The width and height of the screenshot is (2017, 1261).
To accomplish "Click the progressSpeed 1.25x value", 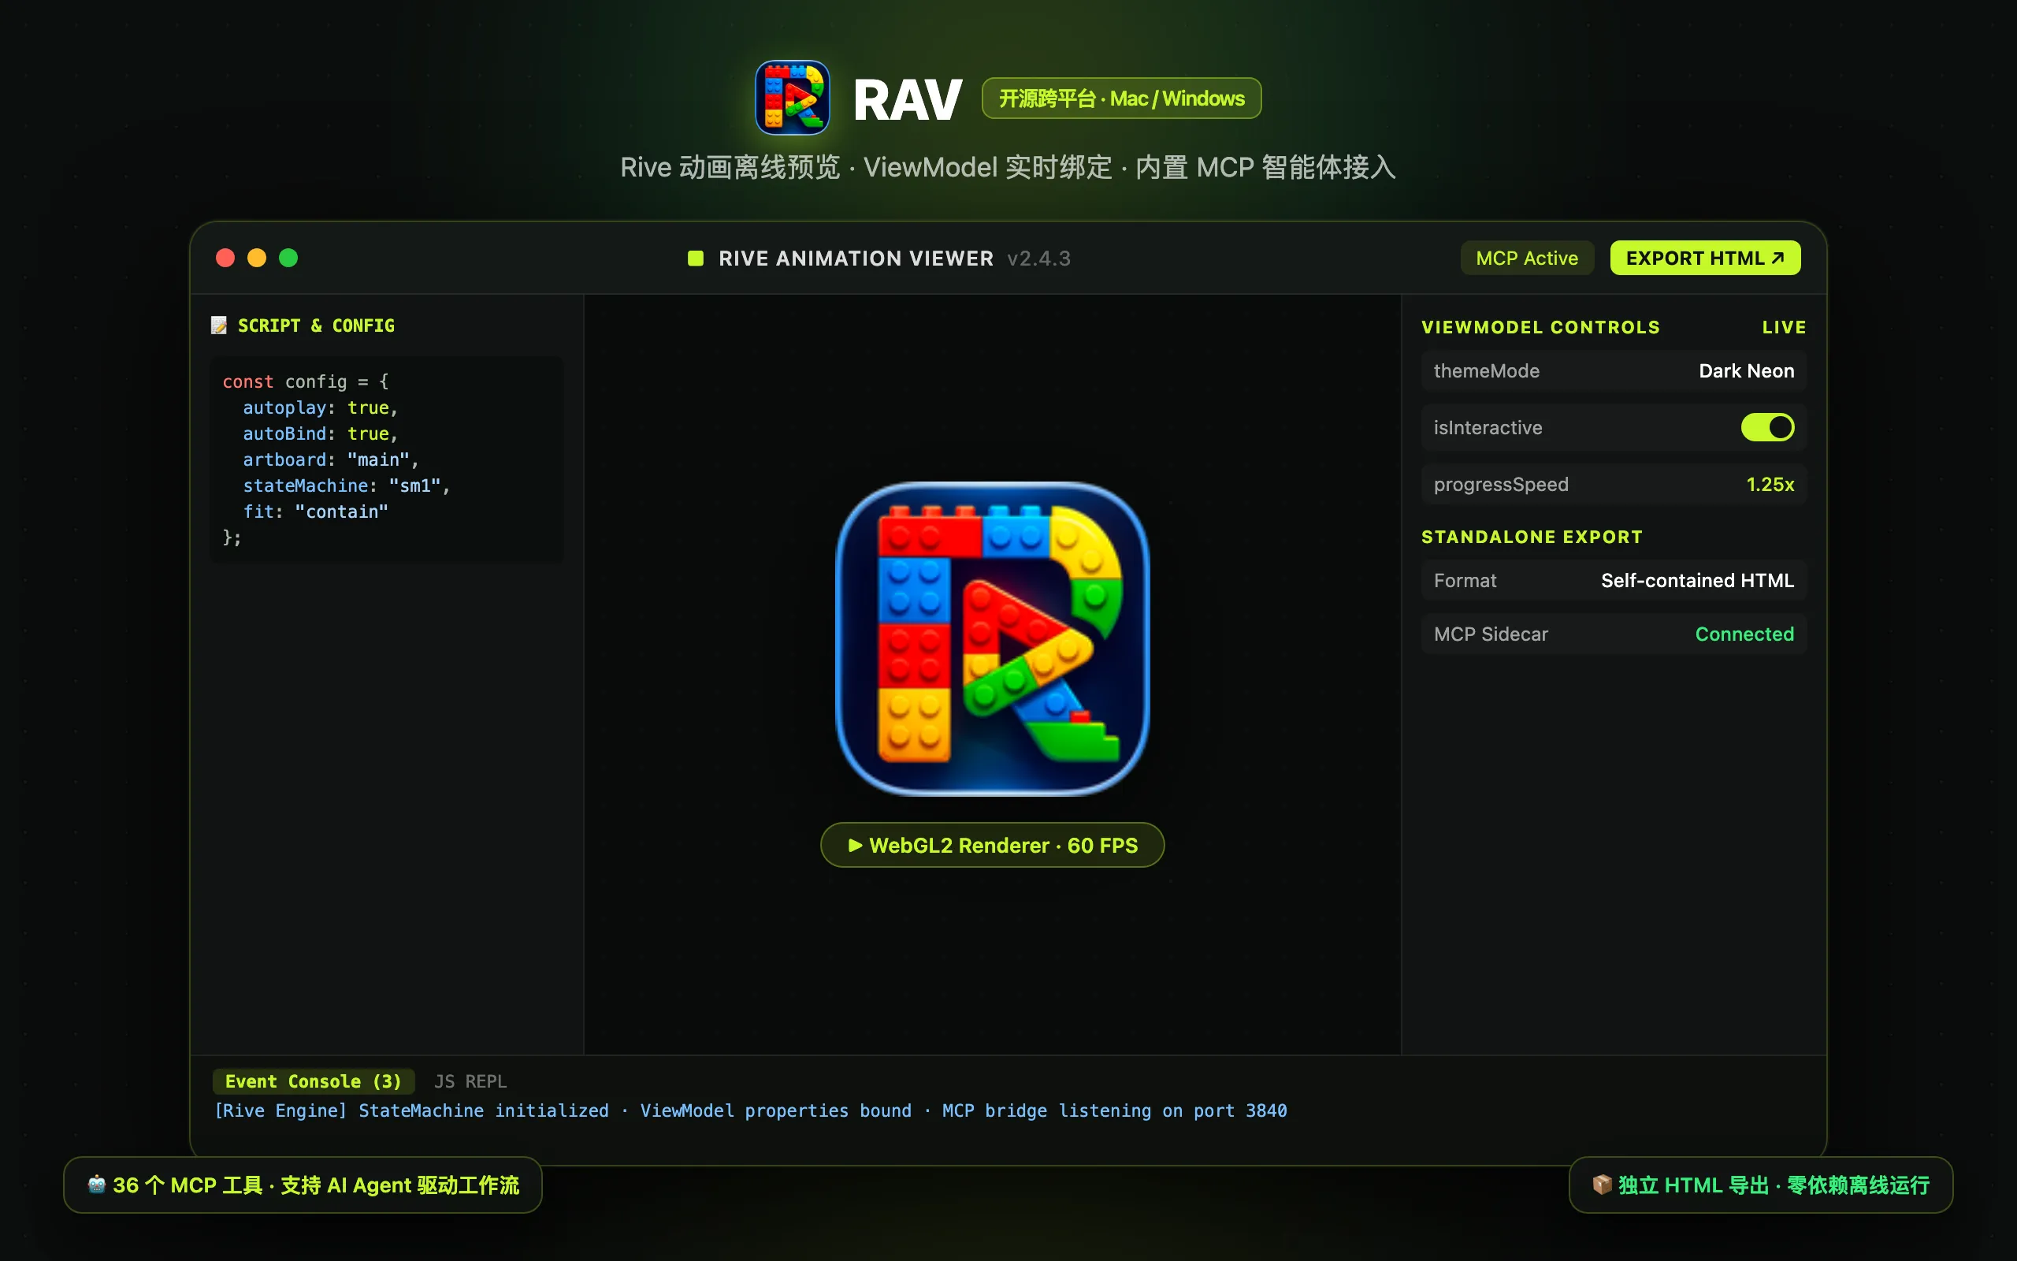I will (1770, 485).
